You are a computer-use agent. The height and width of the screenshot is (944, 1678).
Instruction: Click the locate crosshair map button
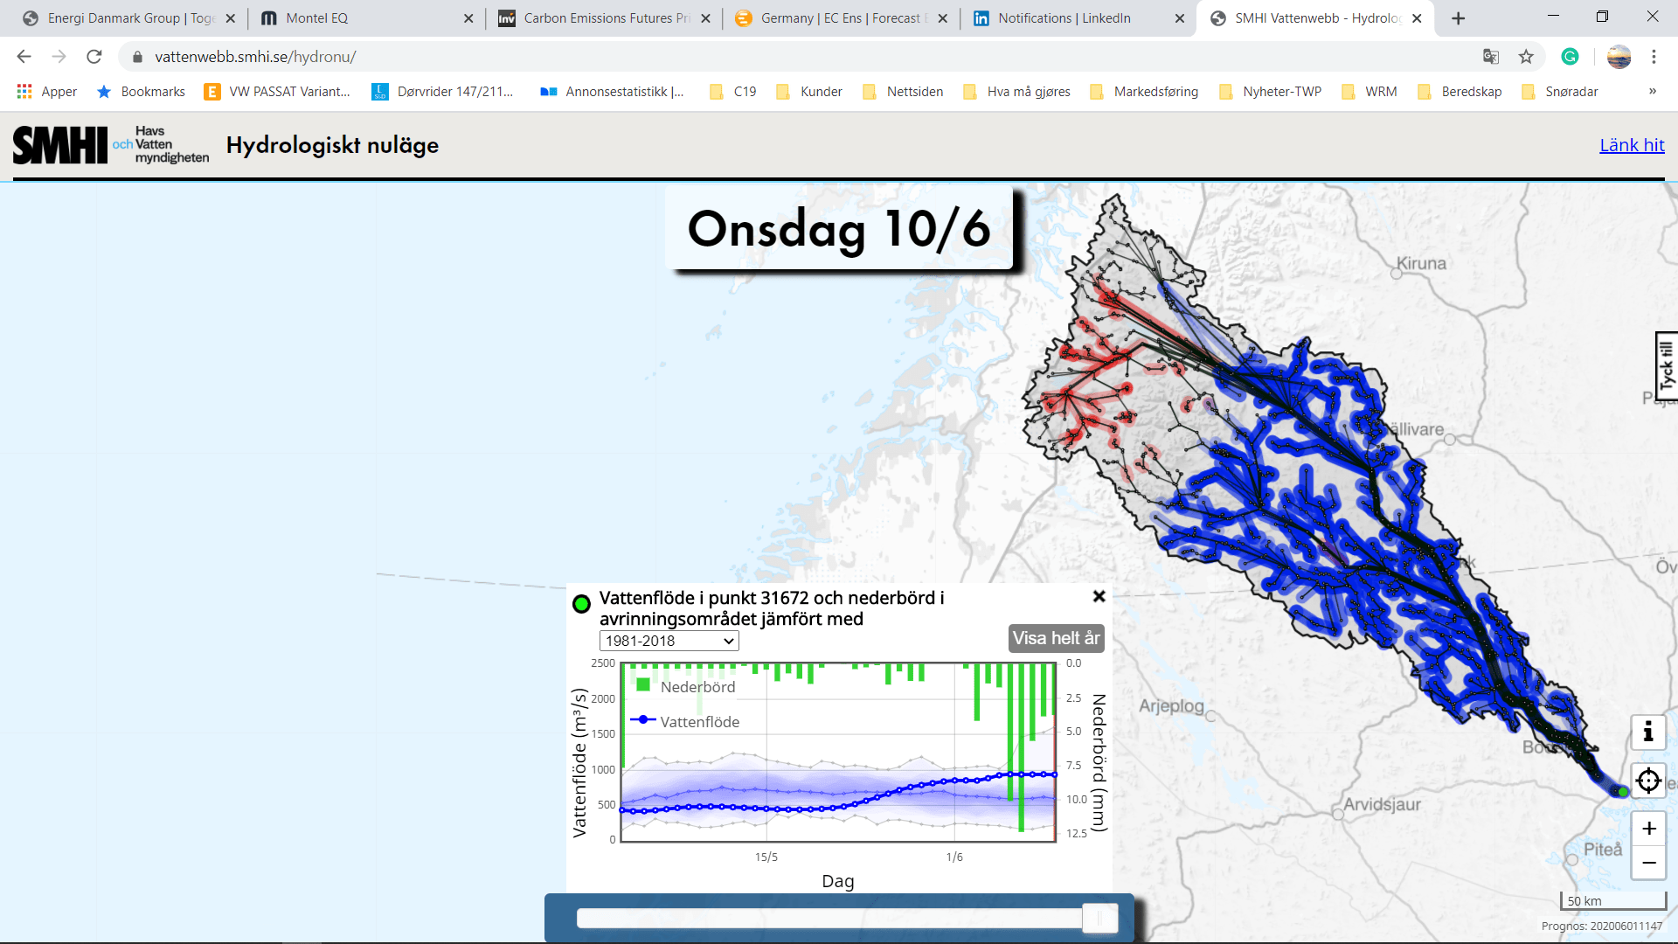tap(1648, 780)
